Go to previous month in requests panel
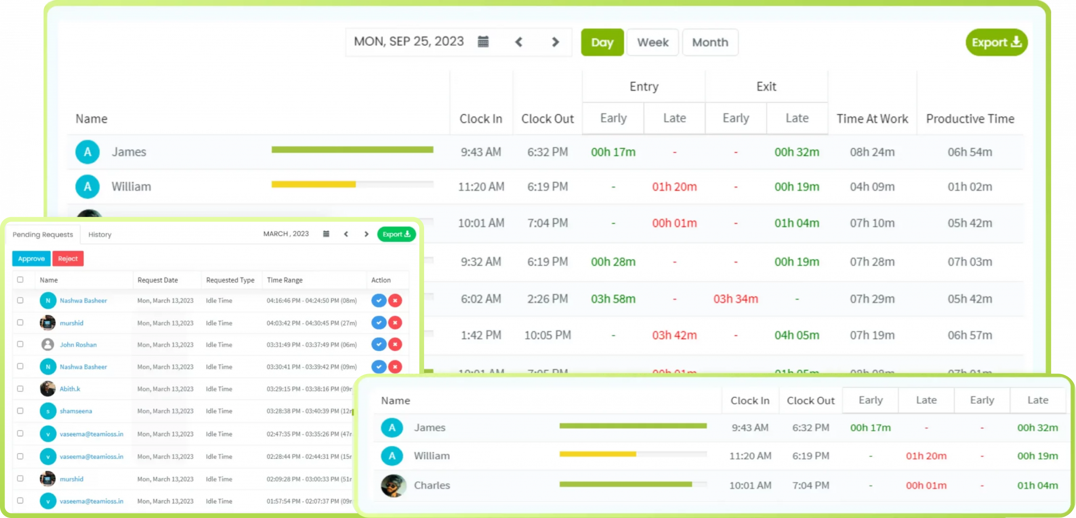 346,234
